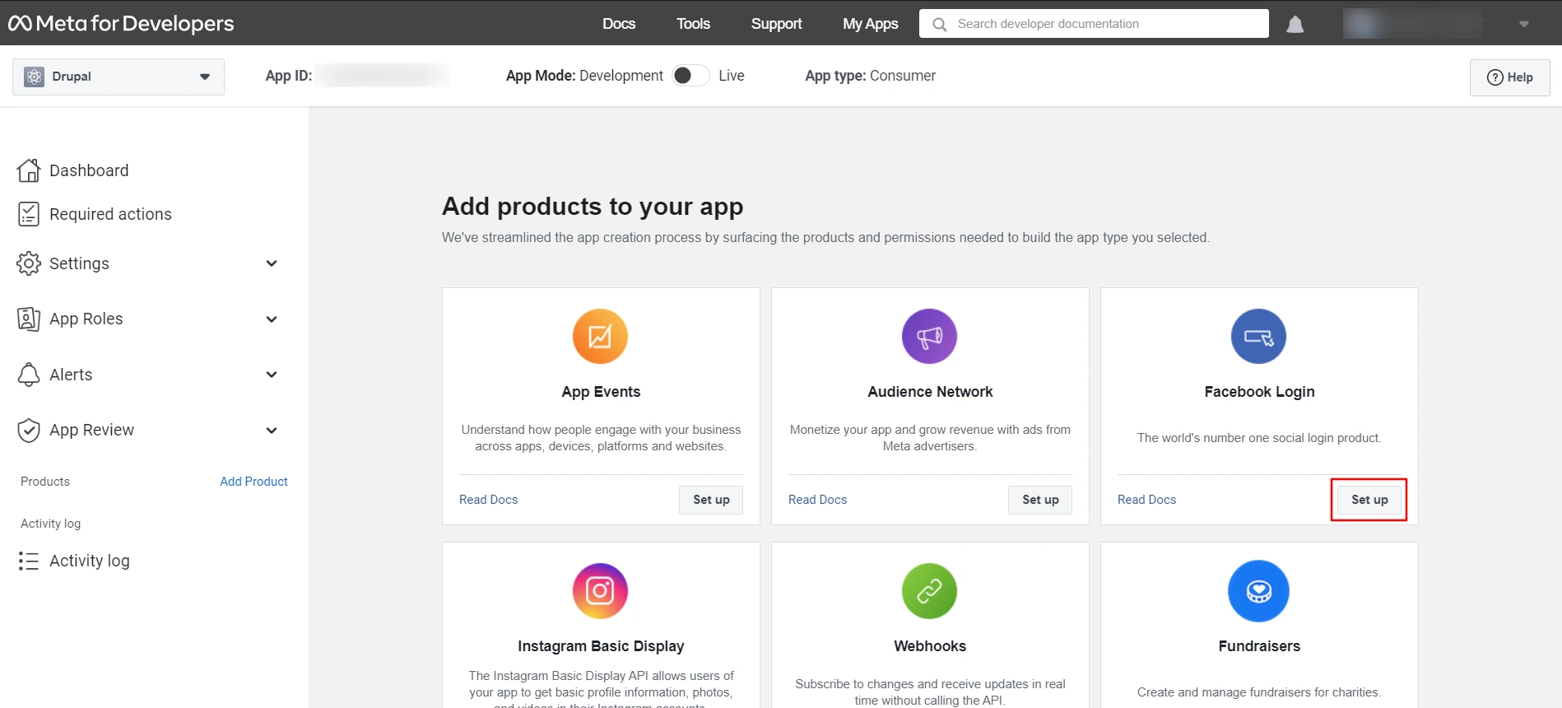Open the Support menu
Screen dimensions: 1562x708
[x=776, y=24]
